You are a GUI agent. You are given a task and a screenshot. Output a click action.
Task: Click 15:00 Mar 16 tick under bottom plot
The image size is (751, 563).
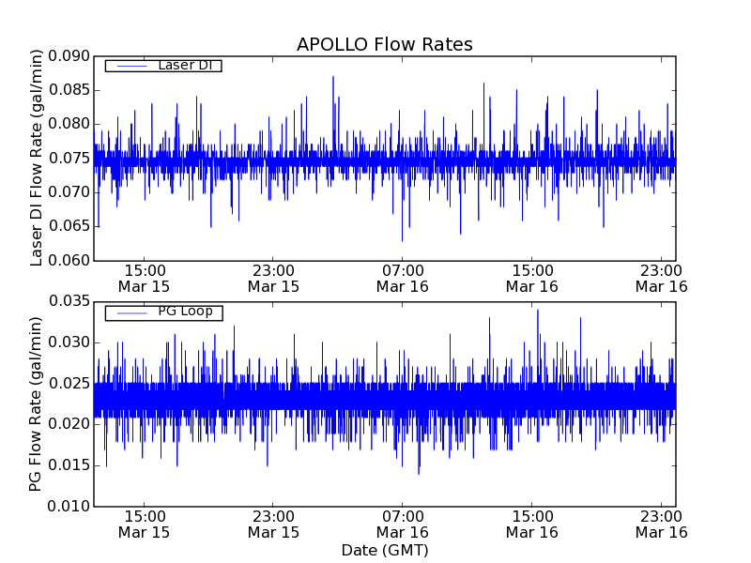531,524
